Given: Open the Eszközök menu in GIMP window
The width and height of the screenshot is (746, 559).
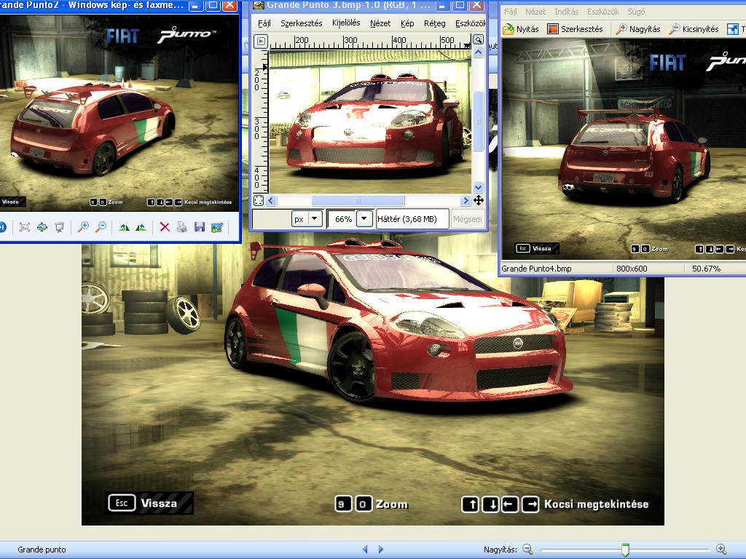Looking at the screenshot, I should click(x=470, y=23).
